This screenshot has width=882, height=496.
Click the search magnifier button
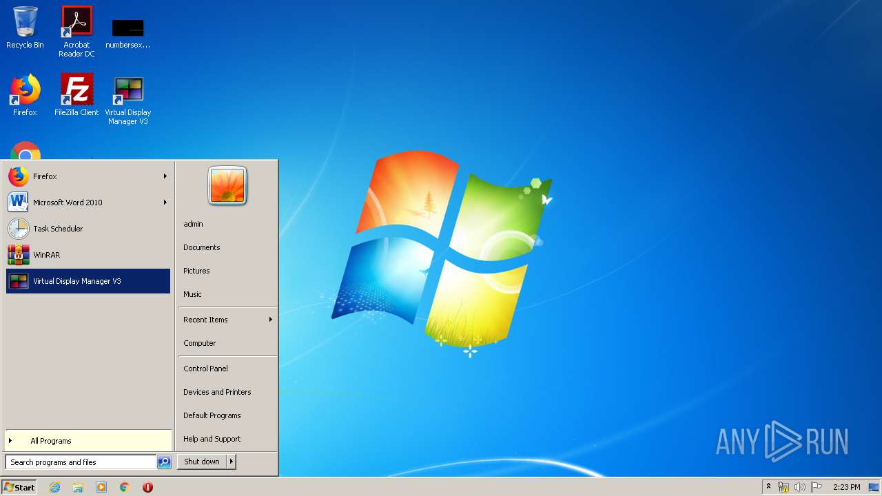(164, 462)
